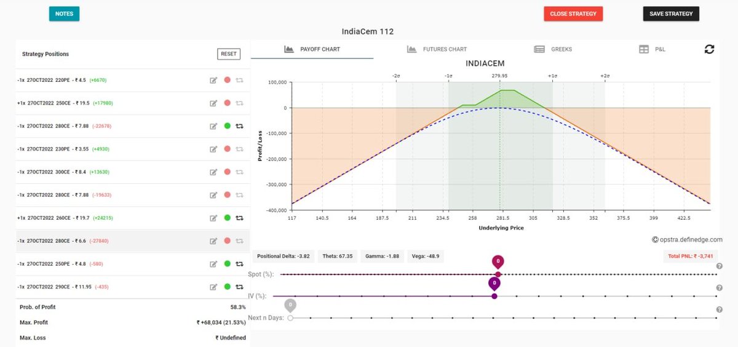The width and height of the screenshot is (738, 347).
Task: Click the Spot (%) slider handle
Action: point(498,274)
